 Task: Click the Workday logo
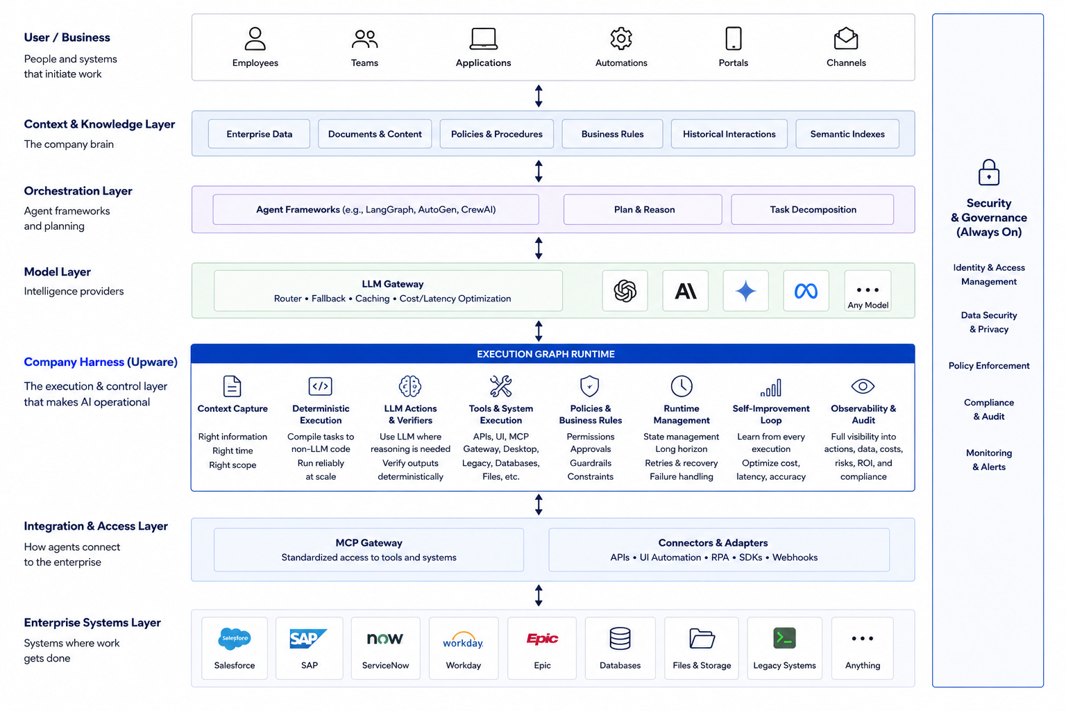tap(463, 640)
